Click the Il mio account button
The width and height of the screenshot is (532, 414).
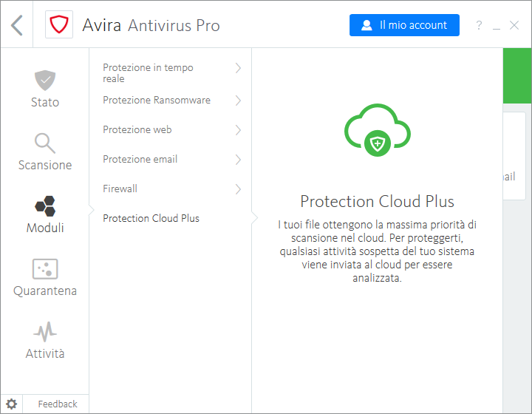coord(404,25)
